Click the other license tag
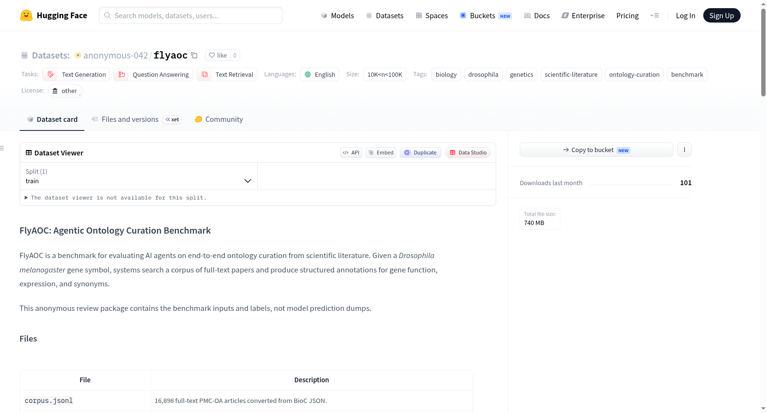Viewport: 767px width, 413px height. 65,91
